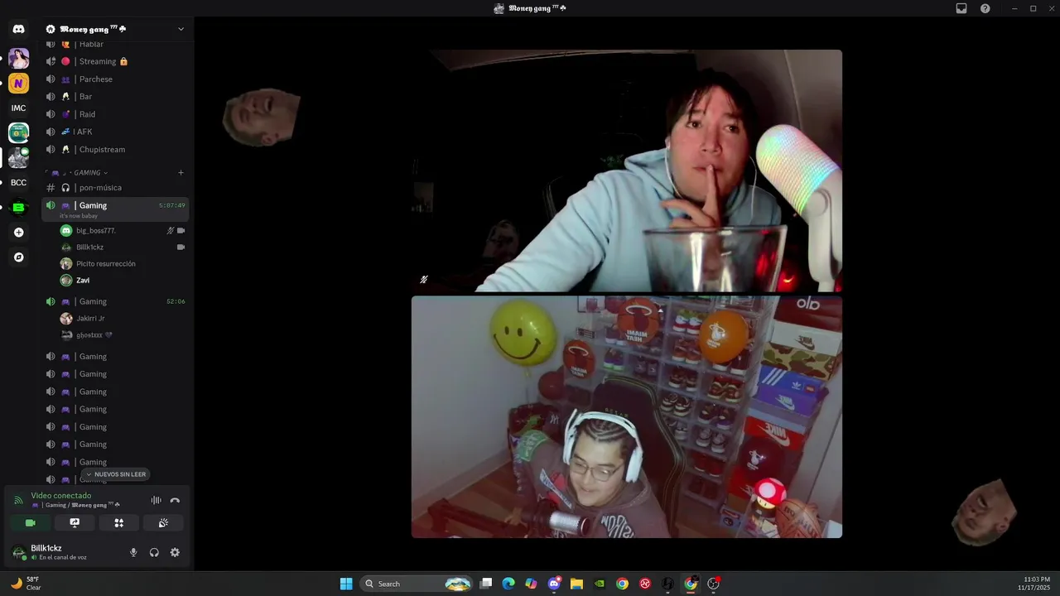Click Add a Server plus icon
Screen dimensions: 1060x596
[x=18, y=233]
